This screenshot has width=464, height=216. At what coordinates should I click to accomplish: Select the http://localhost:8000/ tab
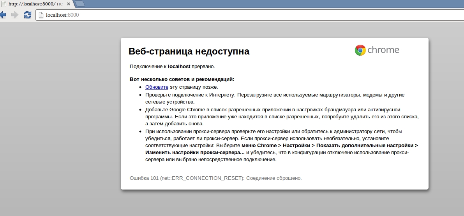tap(35, 4)
